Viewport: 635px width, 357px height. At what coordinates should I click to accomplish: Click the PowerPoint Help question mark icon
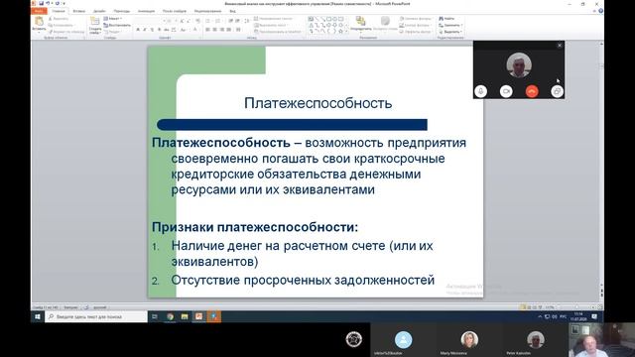click(600, 11)
